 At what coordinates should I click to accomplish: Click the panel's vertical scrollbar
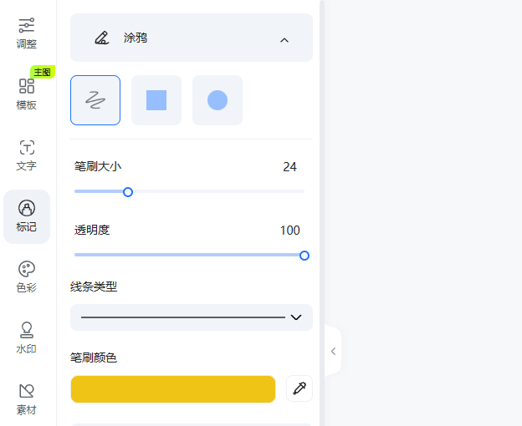(322, 213)
